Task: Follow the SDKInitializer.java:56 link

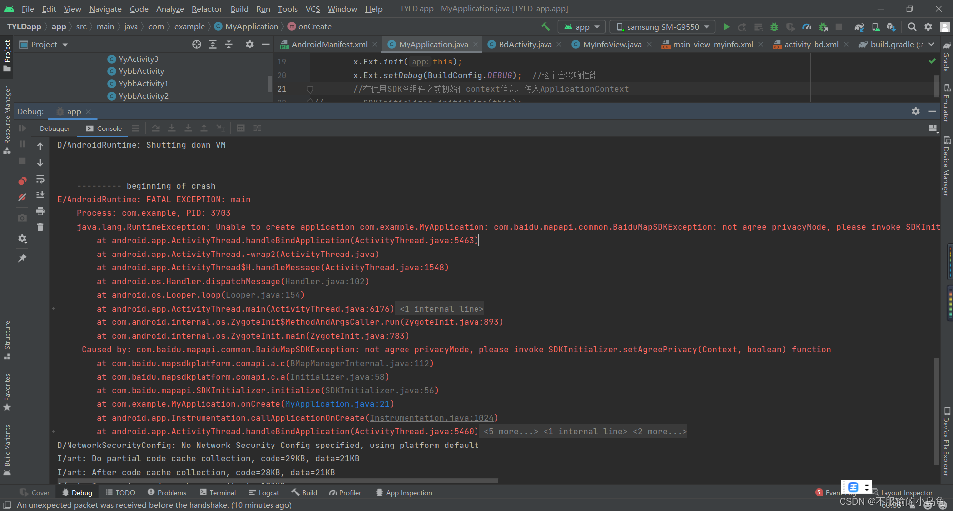Action: (380, 390)
